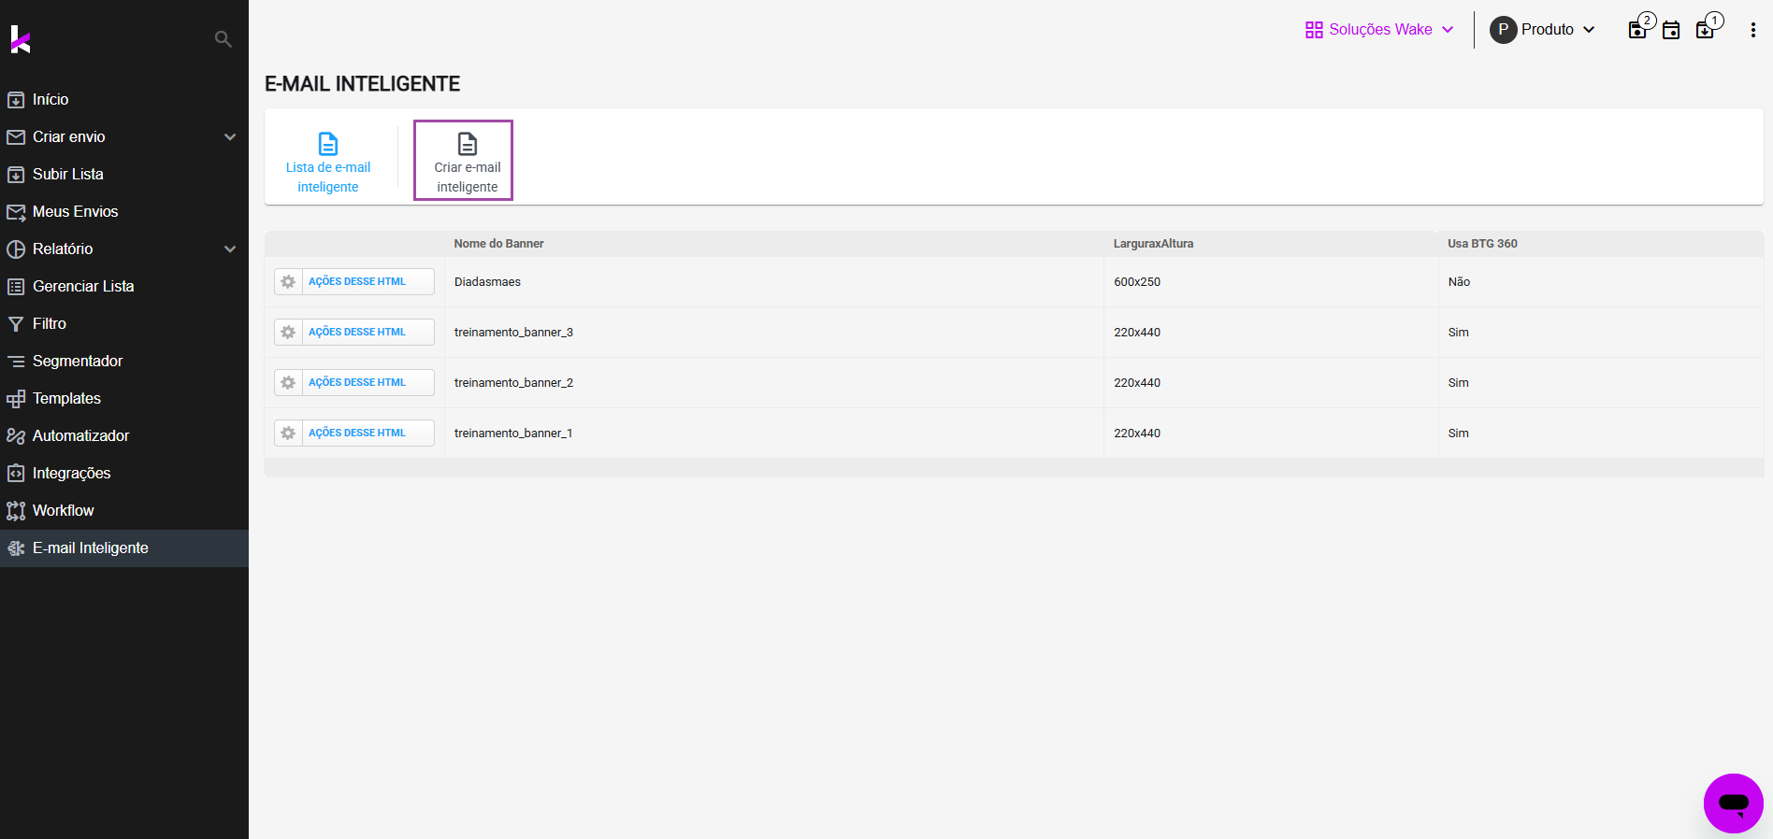Viewport: 1773px width, 839px height.
Task: Open the Soluções Wake dropdown
Action: coord(1379,30)
